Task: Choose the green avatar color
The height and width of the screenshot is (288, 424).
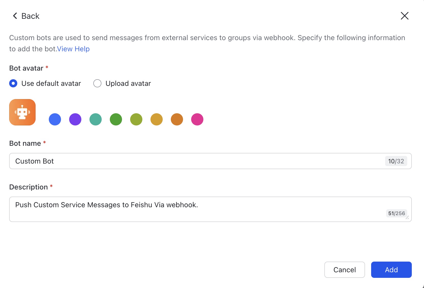Action: [x=116, y=119]
